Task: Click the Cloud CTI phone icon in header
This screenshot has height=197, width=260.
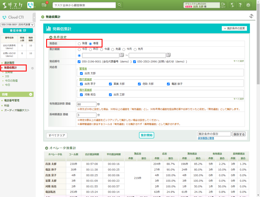Action: pyautogui.click(x=30, y=5)
